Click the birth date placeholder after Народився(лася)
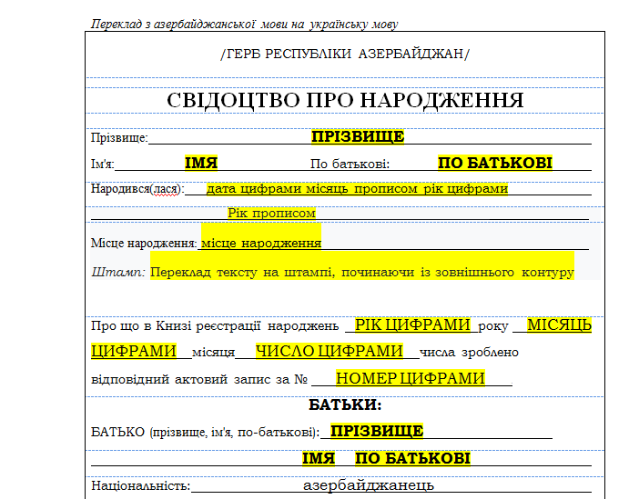This screenshot has width=639, height=499. [356, 189]
